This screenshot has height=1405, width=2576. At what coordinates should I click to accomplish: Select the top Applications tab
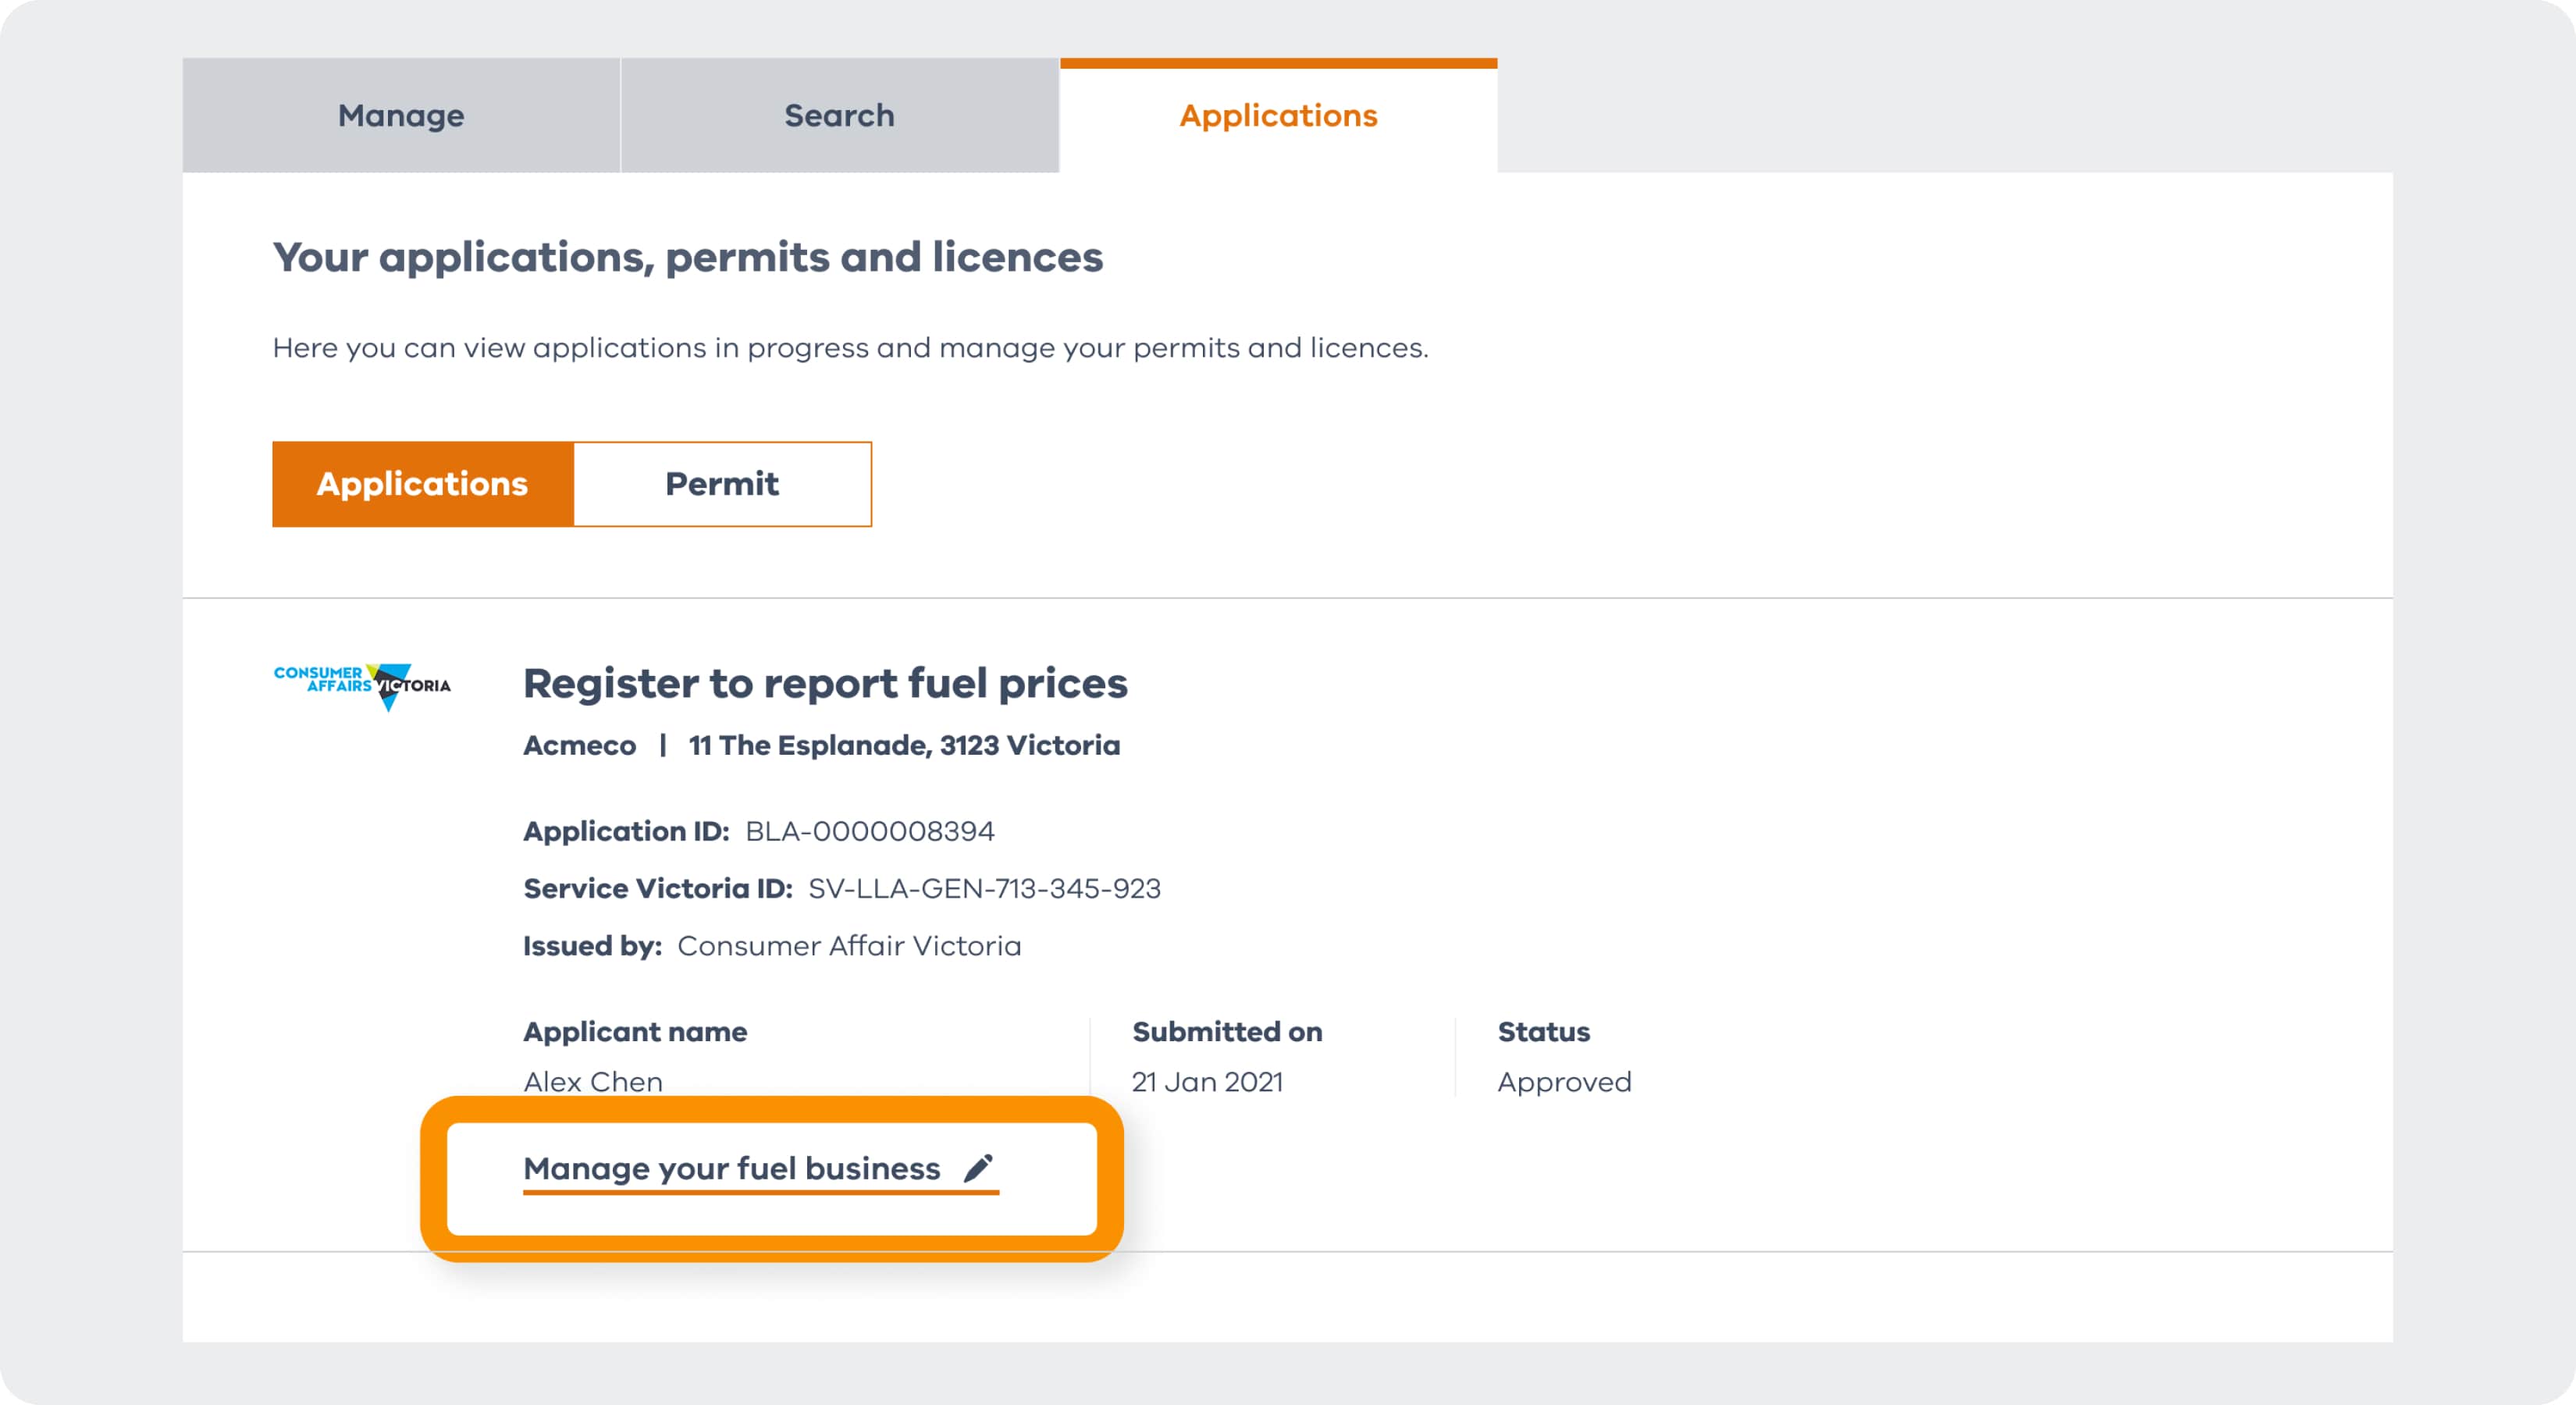pos(1278,116)
